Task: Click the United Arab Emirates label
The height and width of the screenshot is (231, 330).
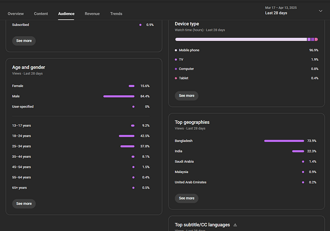Action: (x=190, y=182)
